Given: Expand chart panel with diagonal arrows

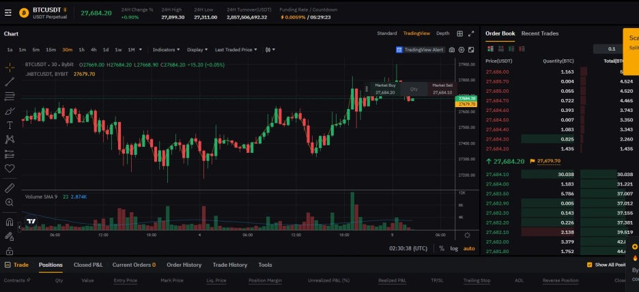Looking at the screenshot, I should [x=471, y=33].
